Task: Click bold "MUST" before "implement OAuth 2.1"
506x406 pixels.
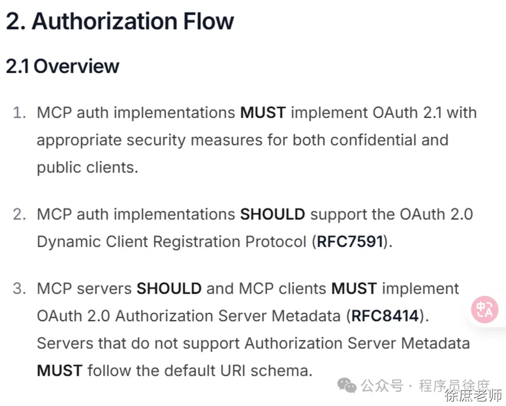Action: (x=263, y=113)
